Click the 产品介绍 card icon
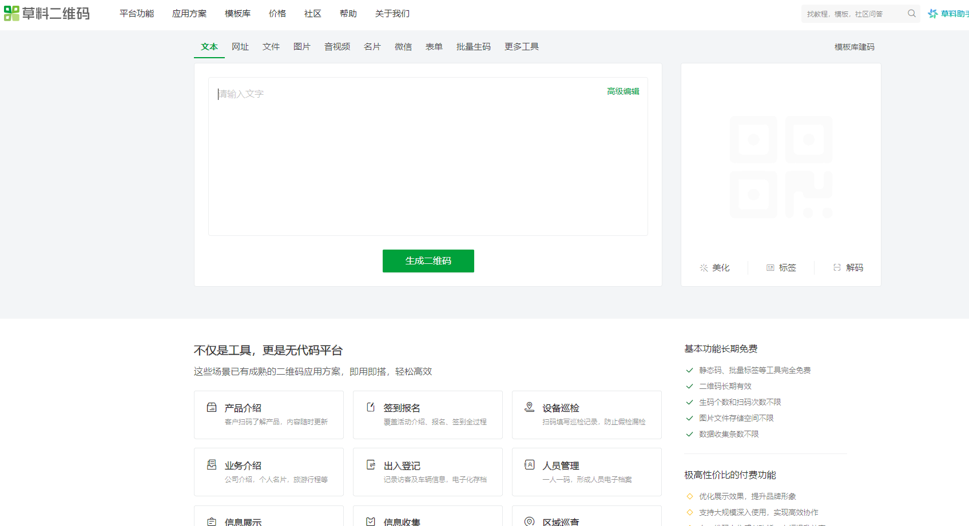The width and height of the screenshot is (969, 526). click(211, 407)
